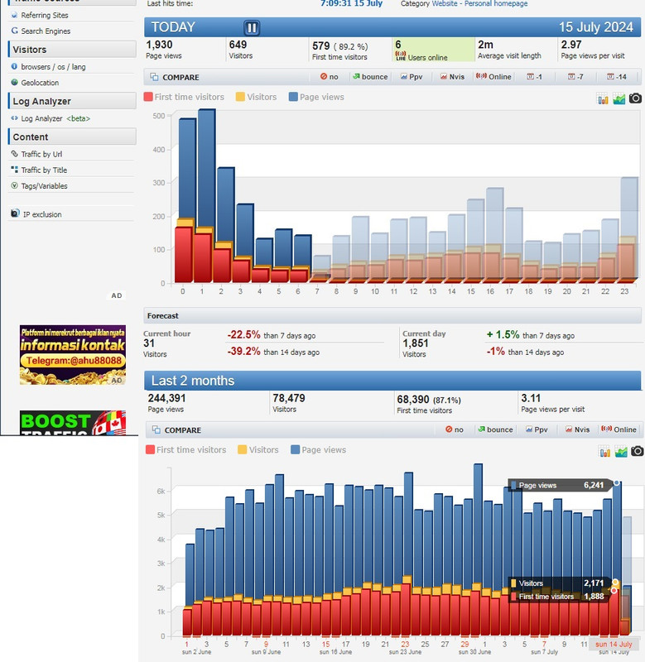The height and width of the screenshot is (662, 645).
Task: Toggle Visitors series in TODAY legend
Action: click(x=256, y=97)
